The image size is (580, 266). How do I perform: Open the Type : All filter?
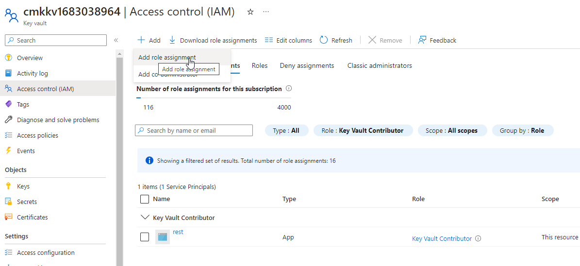pyautogui.click(x=286, y=130)
